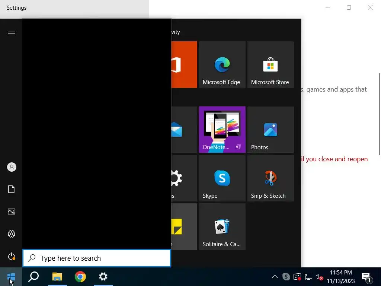Screen dimensions: 381x286
Task: Open the Mail tile
Action: [184, 130]
